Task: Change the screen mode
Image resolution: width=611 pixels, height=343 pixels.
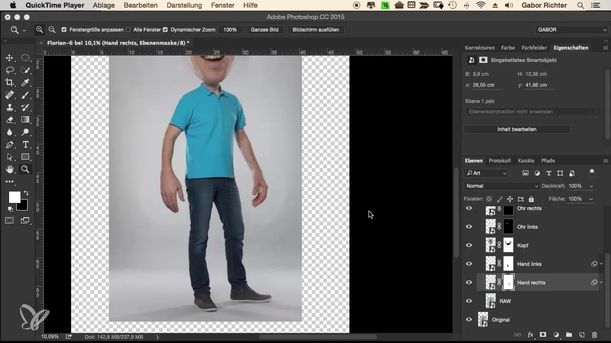Action: (x=25, y=220)
